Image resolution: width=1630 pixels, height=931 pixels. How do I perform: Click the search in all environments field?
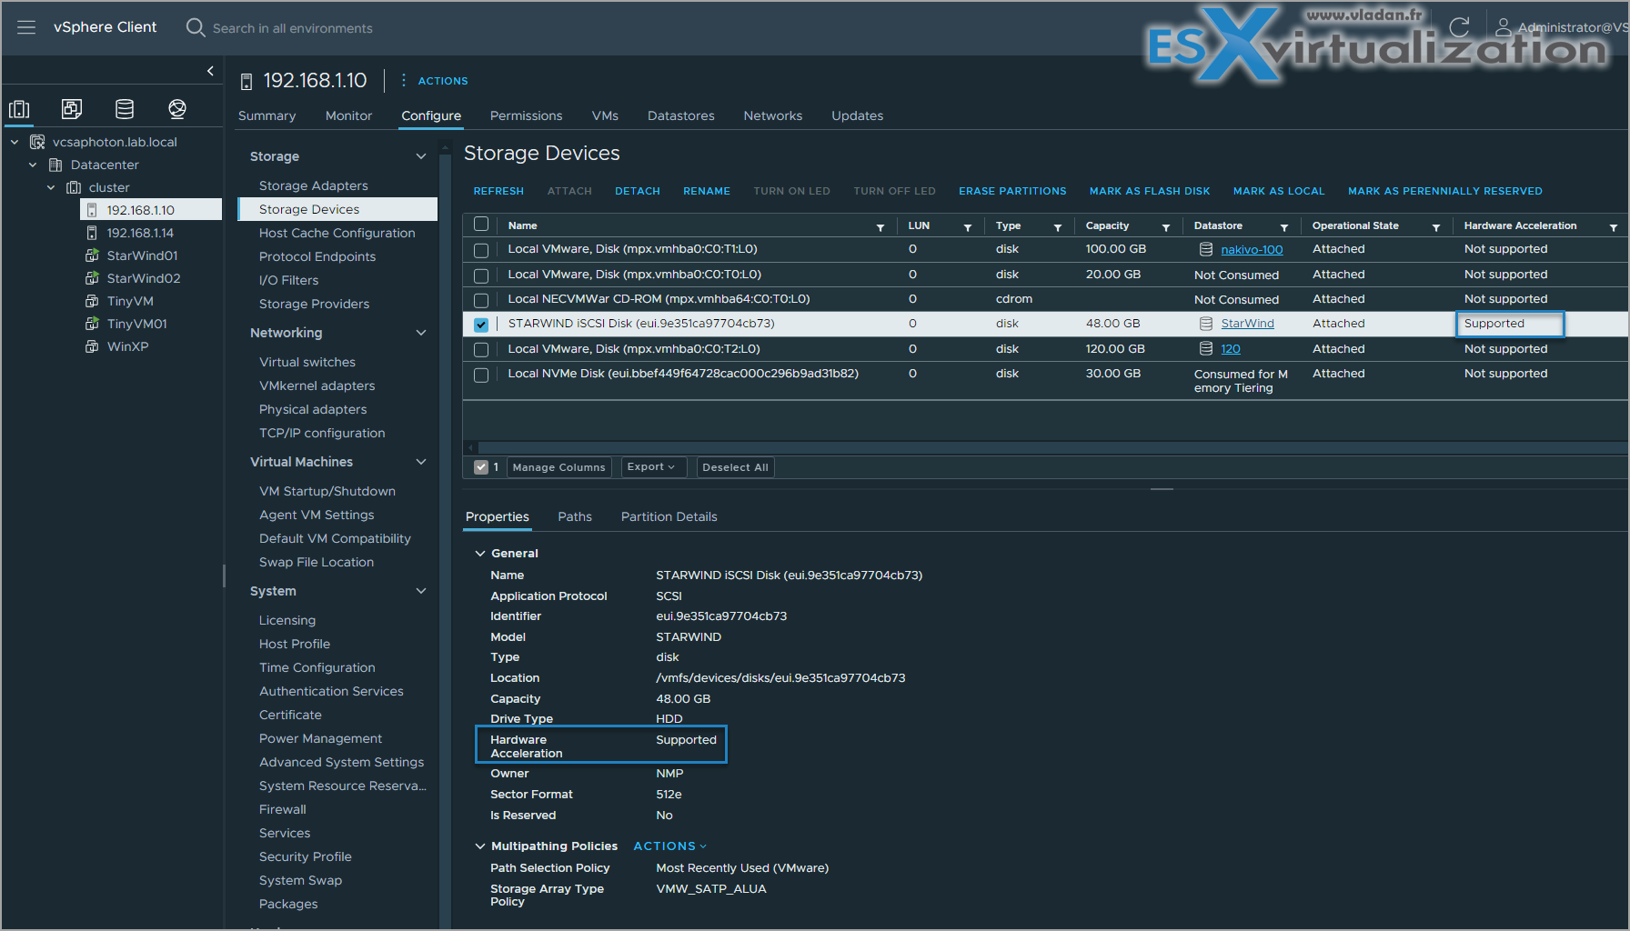tap(293, 28)
